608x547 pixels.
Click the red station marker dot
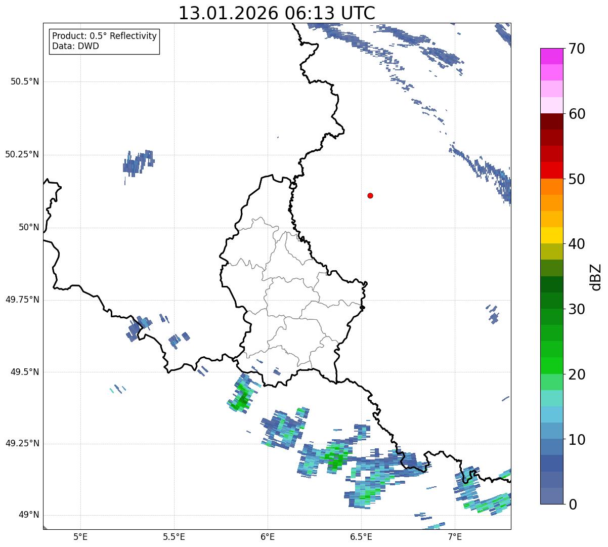coord(370,195)
